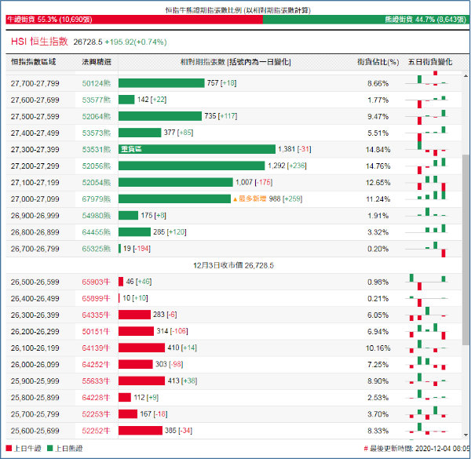Image resolution: width=471 pixels, height=459 pixels.
Task: Click the value 19 [-194]
Action: [x=137, y=249]
